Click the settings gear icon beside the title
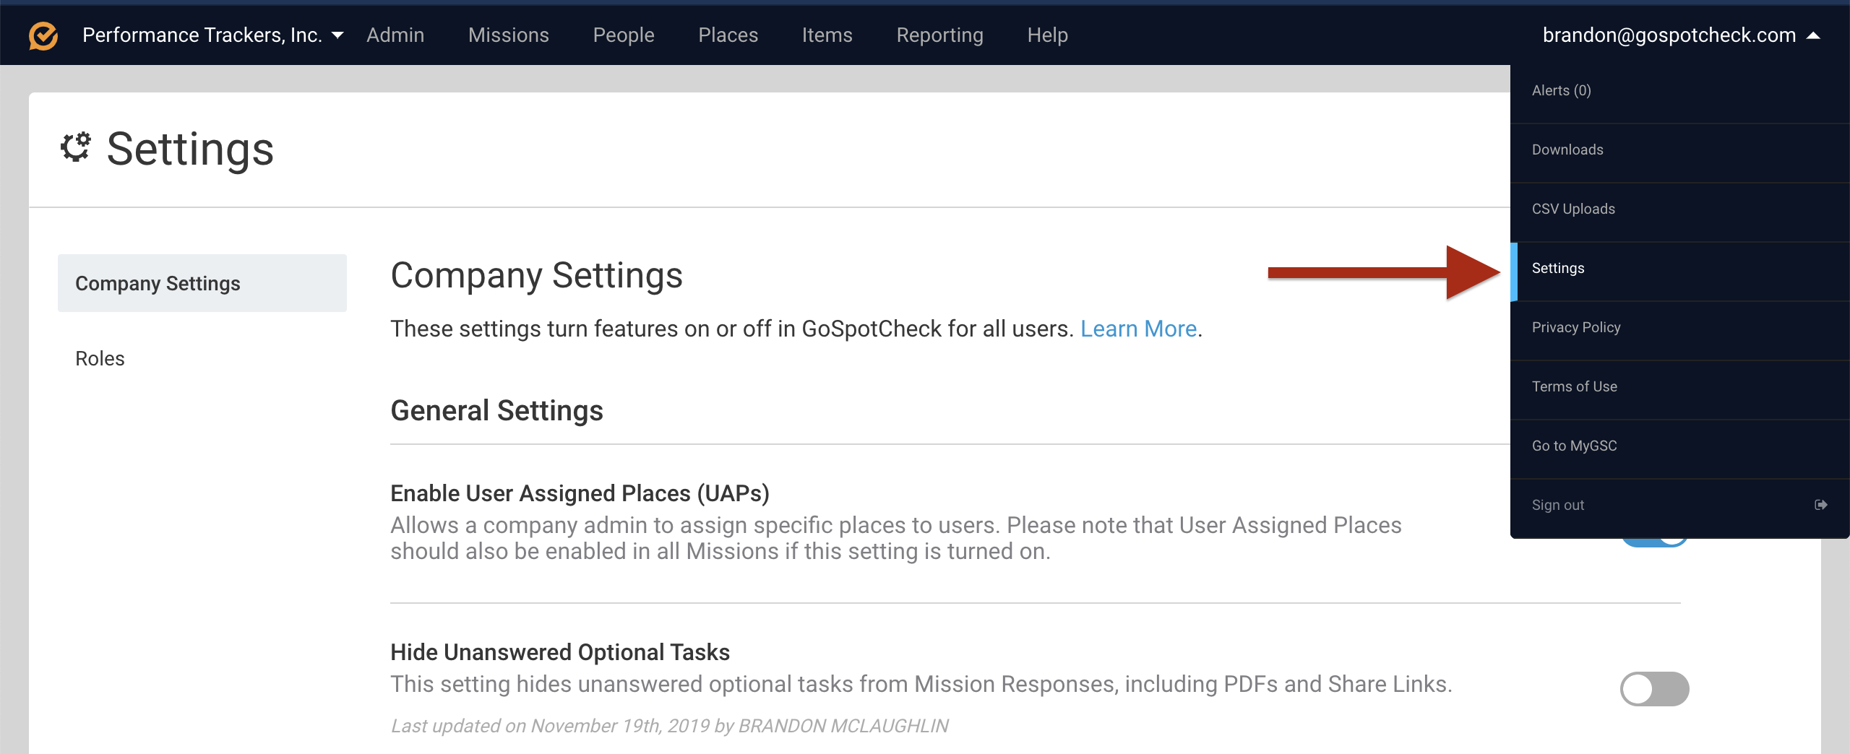Viewport: 1850px width, 754px height. [x=76, y=147]
